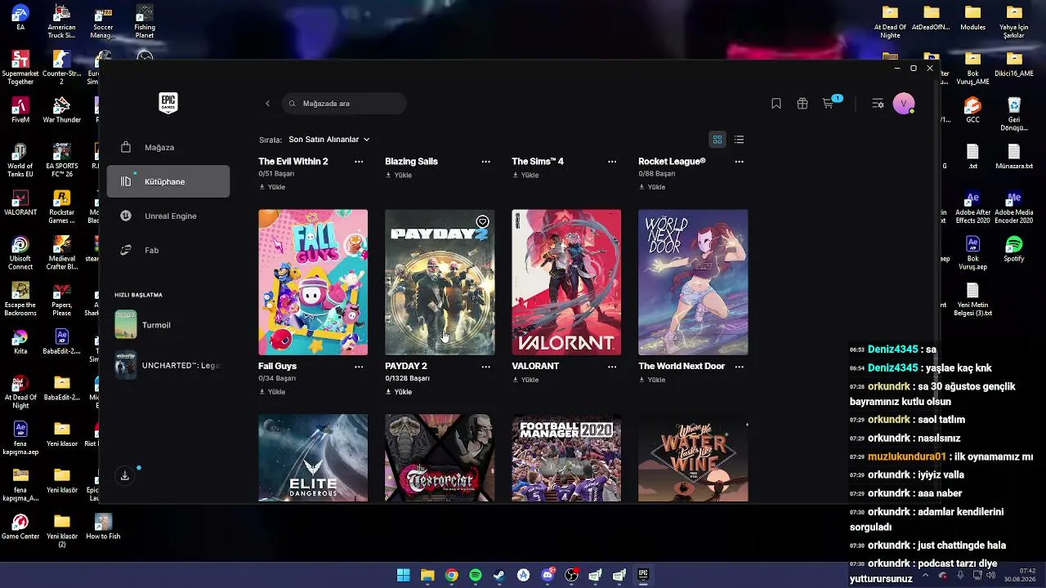Open options menu for The Evil Within 2
Viewport: 1046px width, 588px height.
tap(359, 162)
